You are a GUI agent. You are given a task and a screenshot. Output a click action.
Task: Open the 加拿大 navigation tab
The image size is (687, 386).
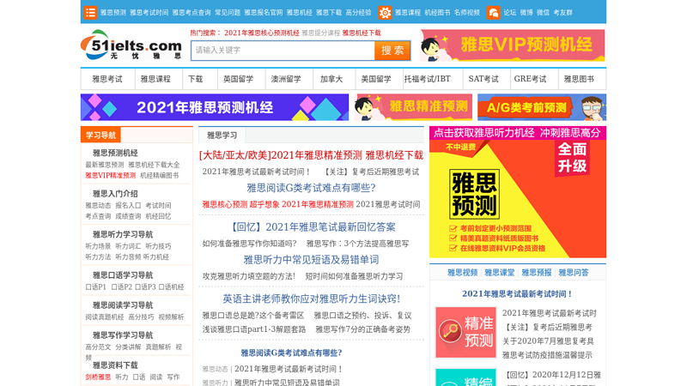pyautogui.click(x=331, y=79)
